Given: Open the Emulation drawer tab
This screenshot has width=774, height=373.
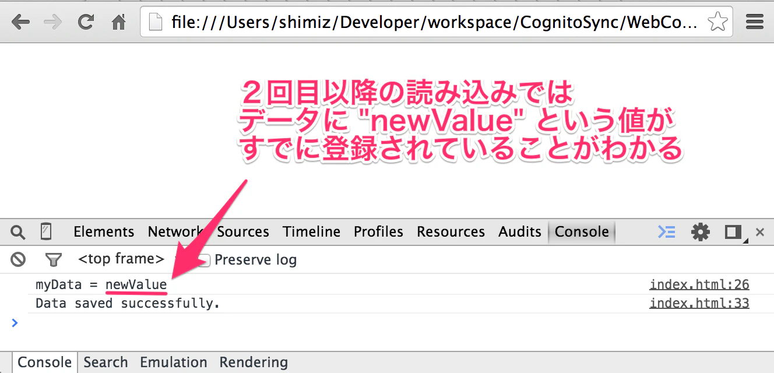Looking at the screenshot, I should coord(174,363).
